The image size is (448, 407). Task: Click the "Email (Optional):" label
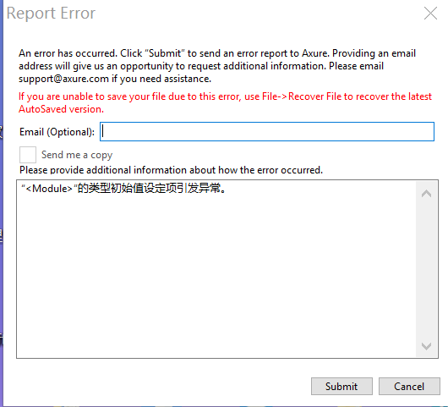pos(57,132)
